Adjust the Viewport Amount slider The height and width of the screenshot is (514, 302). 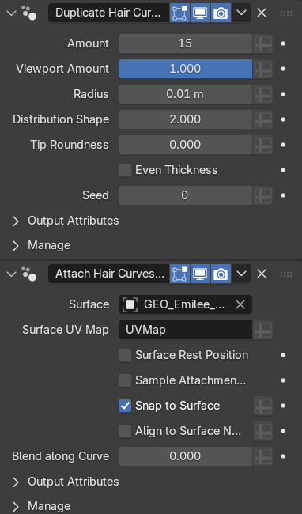click(185, 69)
